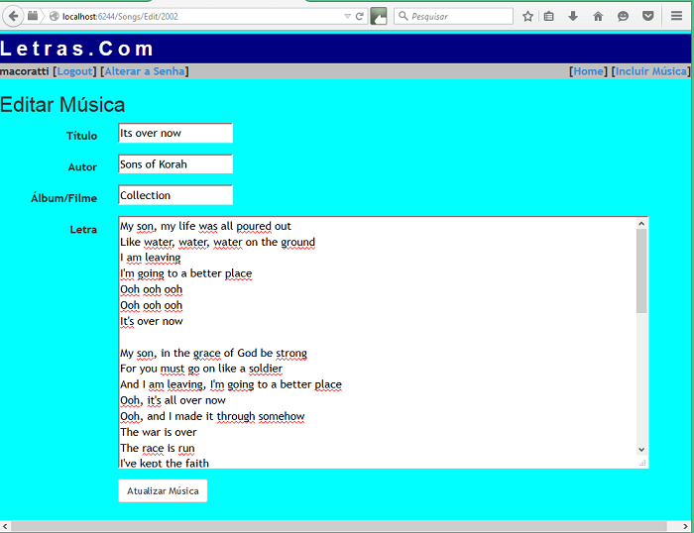Click the Autor label

82,167
